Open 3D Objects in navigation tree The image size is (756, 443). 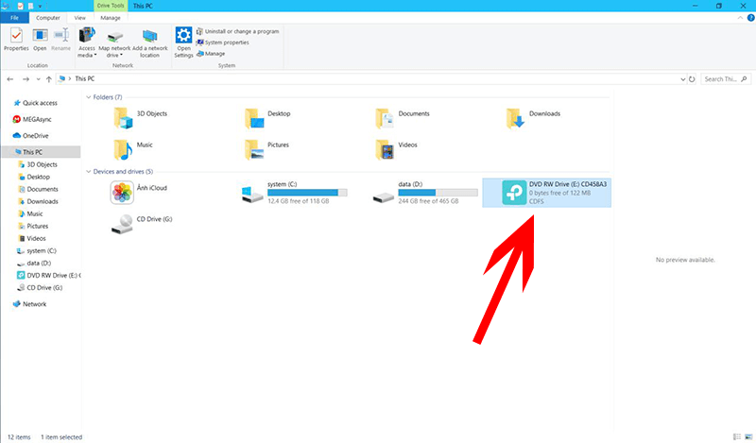[x=38, y=164]
